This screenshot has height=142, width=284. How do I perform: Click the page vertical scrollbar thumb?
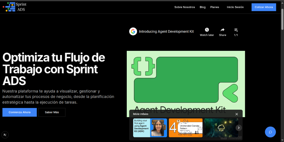[282, 19]
